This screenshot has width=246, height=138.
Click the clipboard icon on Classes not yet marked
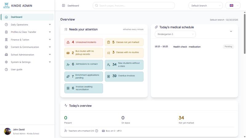[109, 42]
